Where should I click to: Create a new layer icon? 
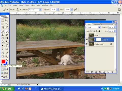[108, 72]
